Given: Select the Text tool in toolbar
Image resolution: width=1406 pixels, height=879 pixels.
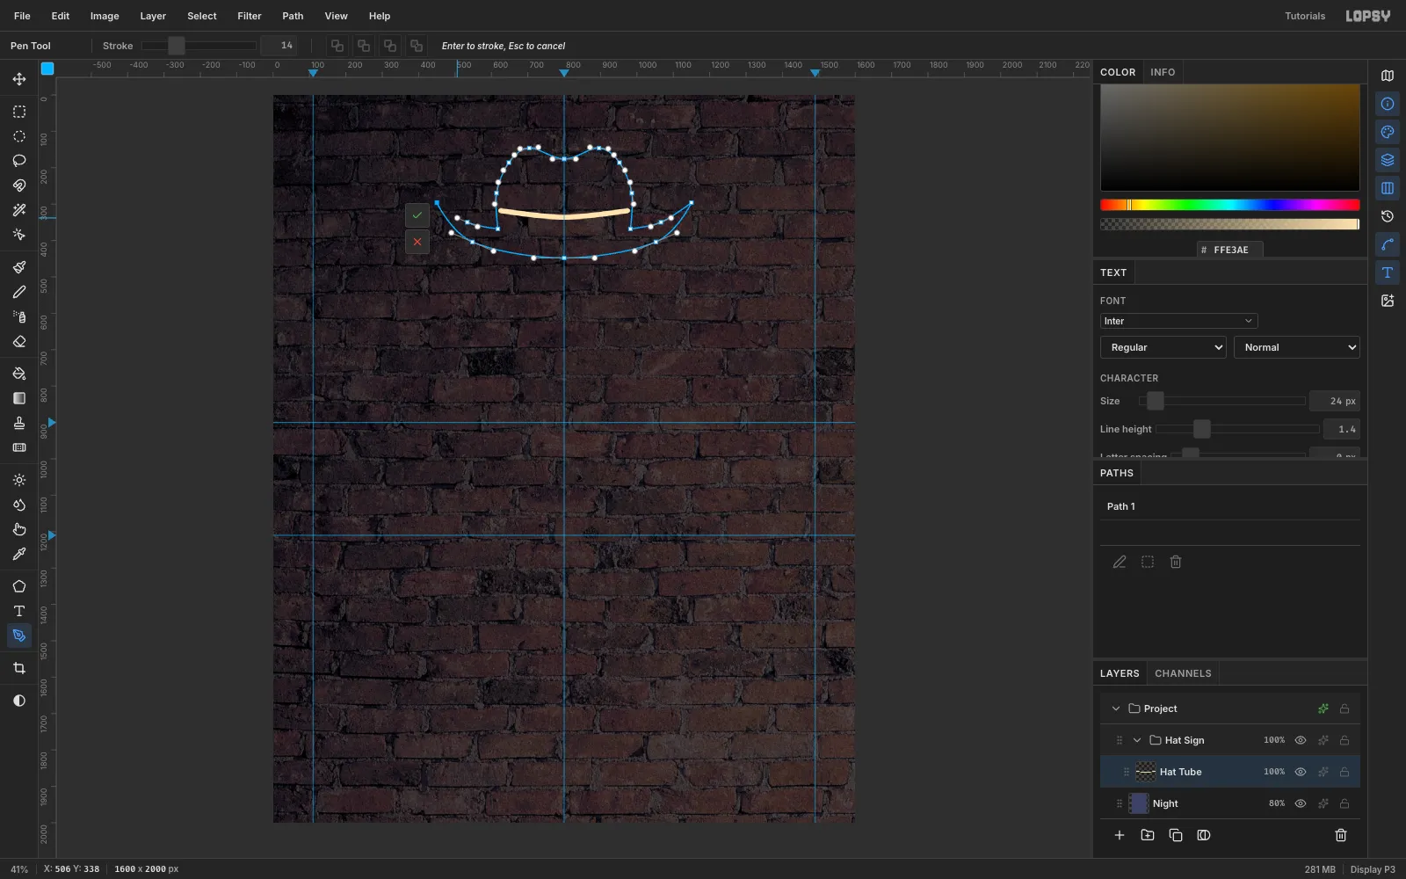Looking at the screenshot, I should 19,611.
